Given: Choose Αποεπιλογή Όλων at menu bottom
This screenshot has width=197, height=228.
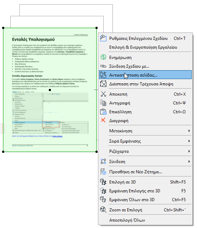Looking at the screenshot, I should [145, 220].
